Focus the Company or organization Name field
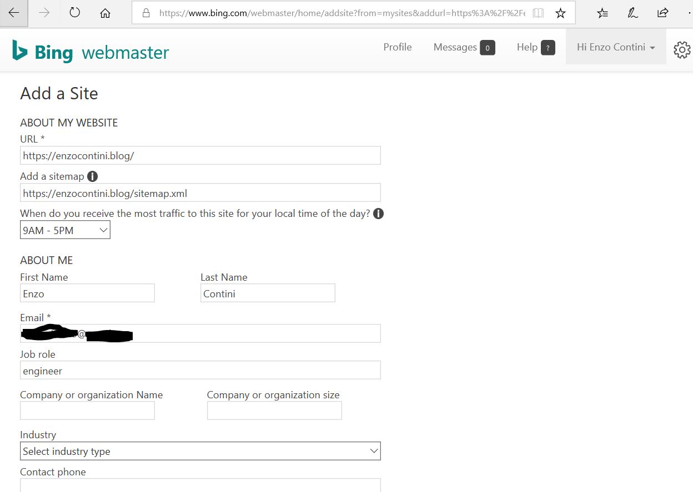This screenshot has height=492, width=693. pyautogui.click(x=87, y=410)
